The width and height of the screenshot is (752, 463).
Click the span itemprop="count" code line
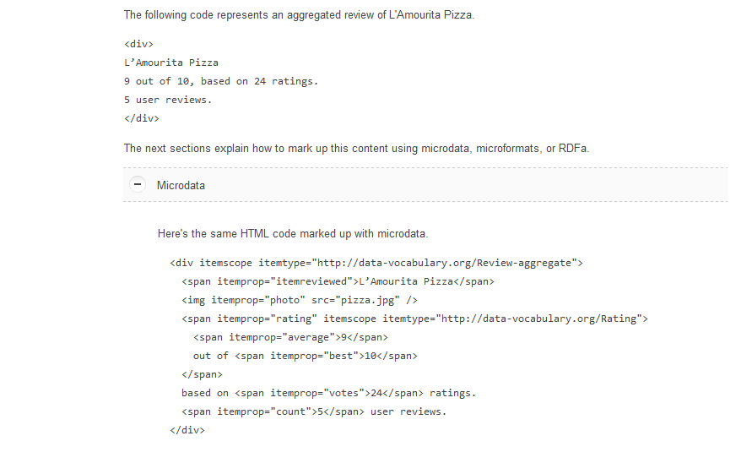point(314,411)
